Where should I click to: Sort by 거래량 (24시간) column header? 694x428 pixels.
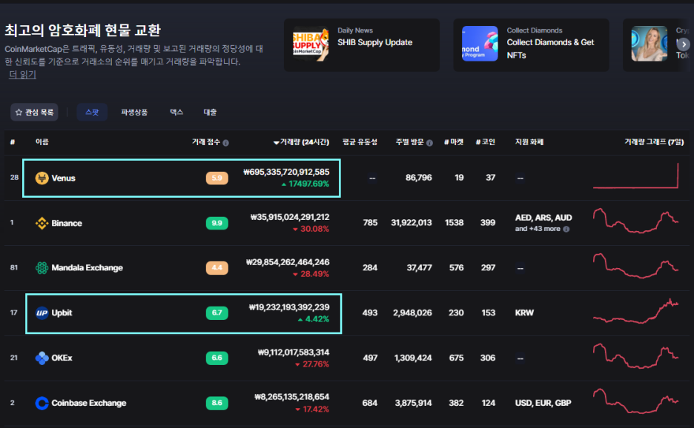301,142
